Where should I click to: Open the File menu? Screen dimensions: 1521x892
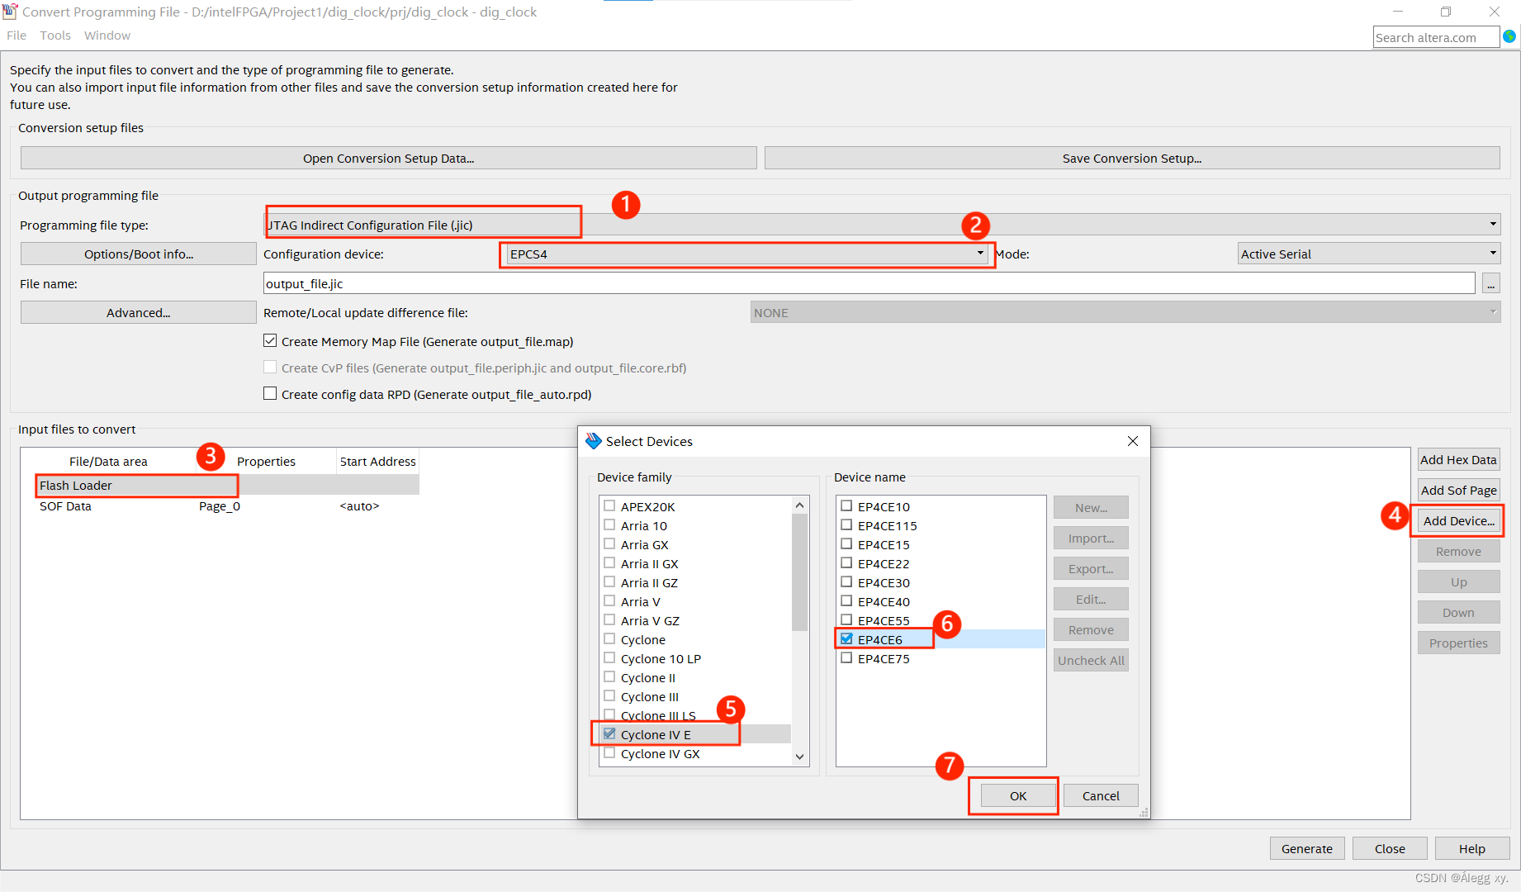(x=17, y=36)
